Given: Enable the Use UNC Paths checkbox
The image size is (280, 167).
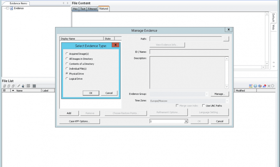Looking at the screenshot, I should (204, 106).
